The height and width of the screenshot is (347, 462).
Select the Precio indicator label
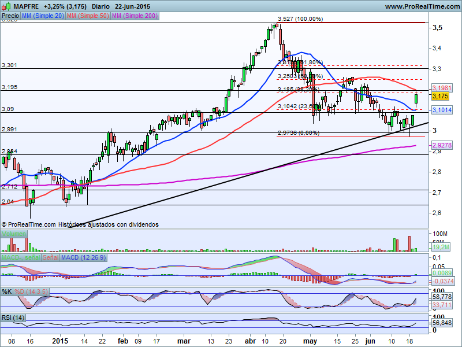pyautogui.click(x=10, y=16)
